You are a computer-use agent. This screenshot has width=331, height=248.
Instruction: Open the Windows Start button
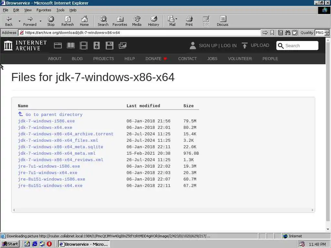tap(10, 244)
